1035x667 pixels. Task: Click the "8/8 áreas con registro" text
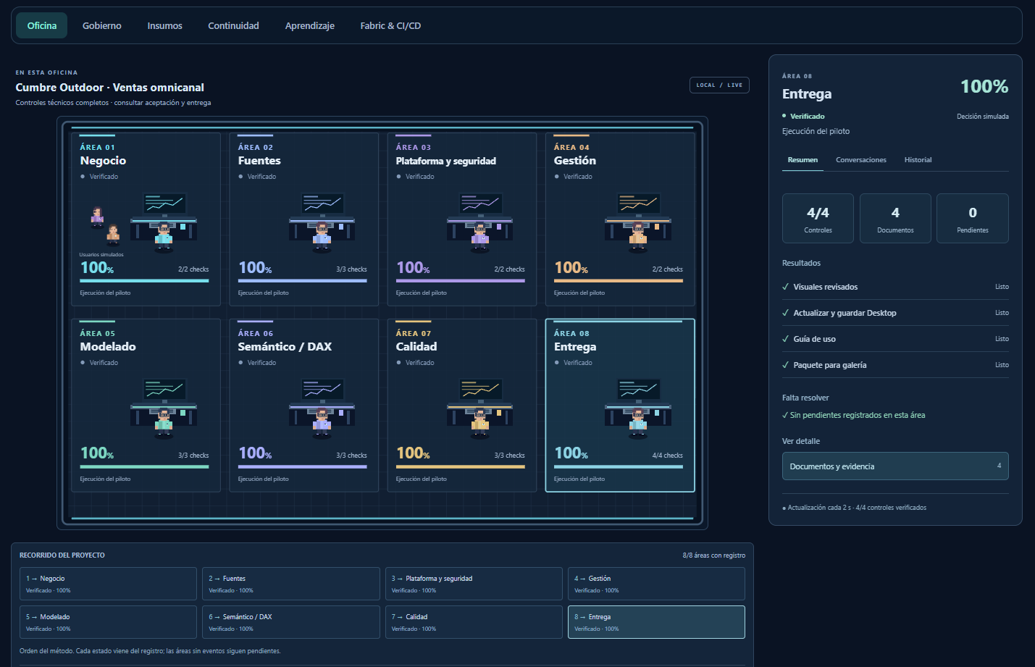713,555
